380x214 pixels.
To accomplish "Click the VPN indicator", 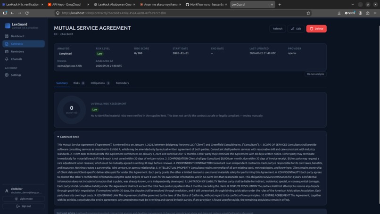I will tap(350, 13).
